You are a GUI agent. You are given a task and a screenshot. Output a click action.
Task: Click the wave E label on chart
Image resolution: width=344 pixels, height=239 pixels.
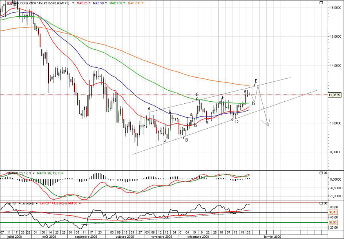click(x=256, y=81)
